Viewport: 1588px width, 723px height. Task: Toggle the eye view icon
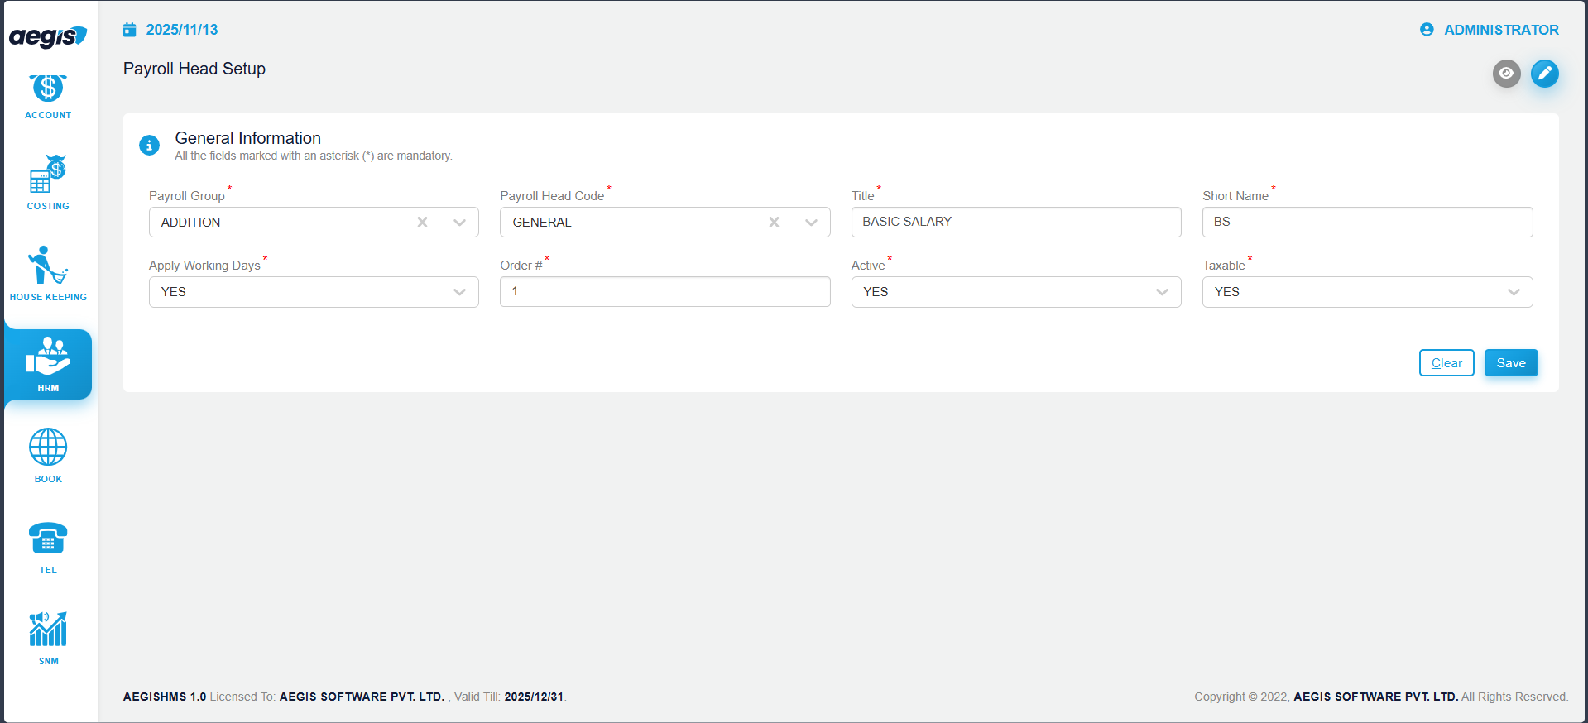coord(1506,74)
